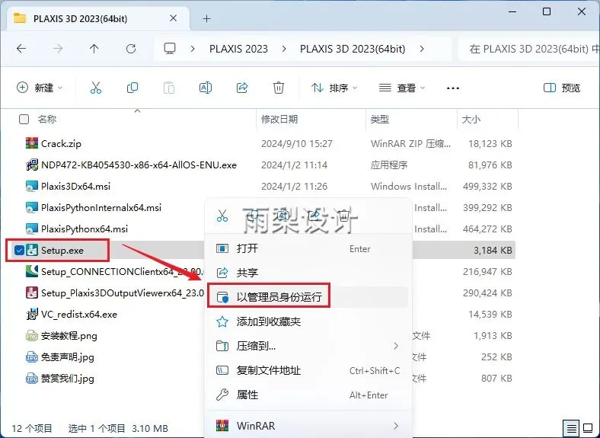Uncheck the Setup.exe row checkbox
600x438 pixels.
(19, 250)
